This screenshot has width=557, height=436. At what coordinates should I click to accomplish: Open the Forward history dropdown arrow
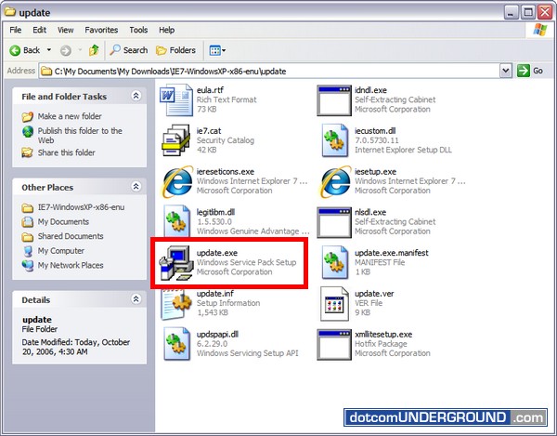click(x=80, y=50)
